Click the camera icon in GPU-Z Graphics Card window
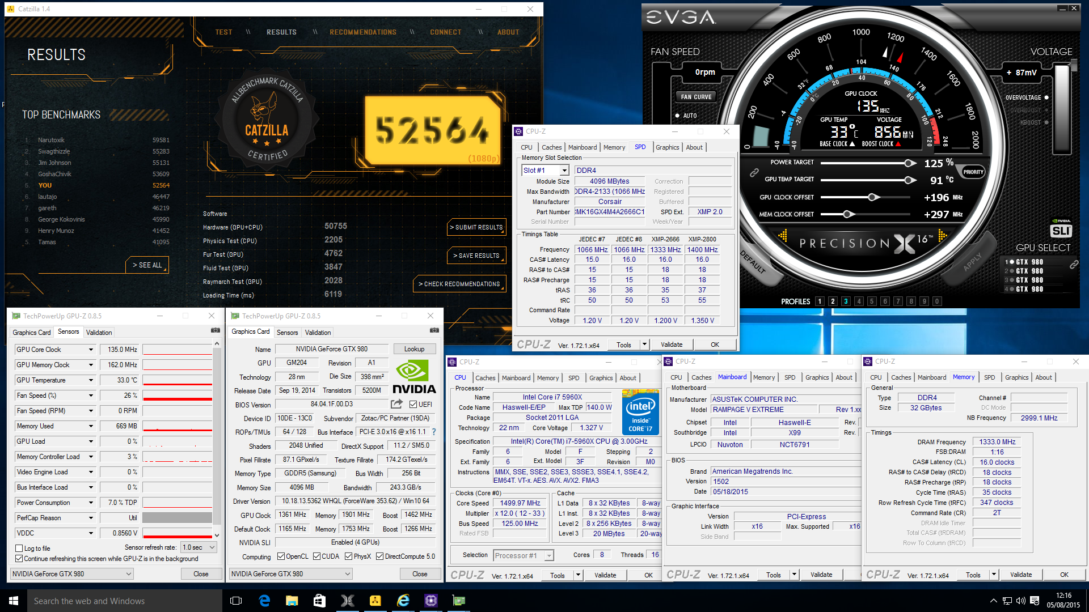This screenshot has height=612, width=1089. tap(434, 330)
